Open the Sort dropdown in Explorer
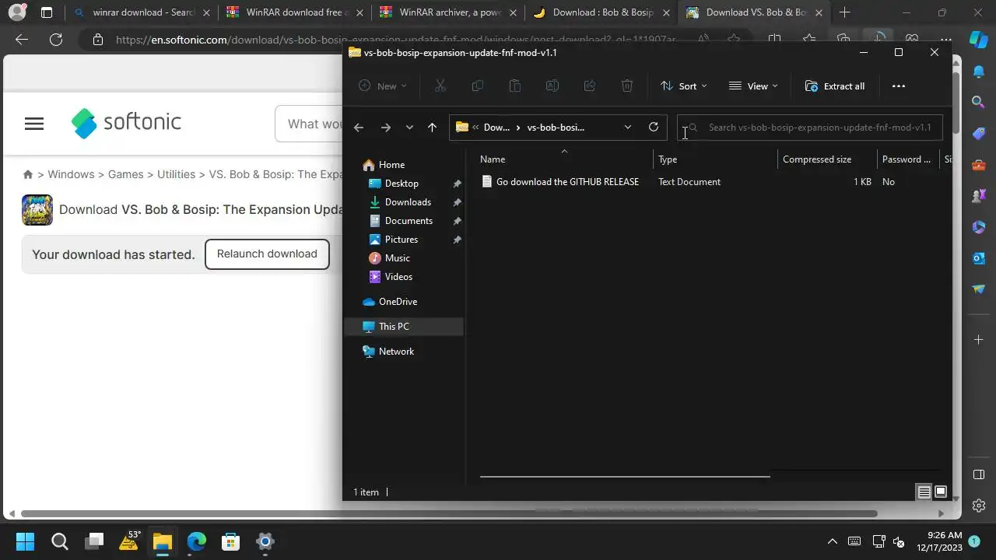 tap(683, 86)
